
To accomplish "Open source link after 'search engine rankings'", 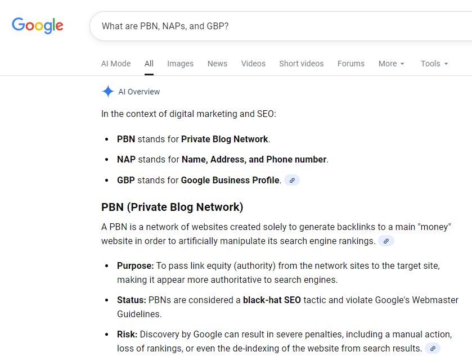I will coord(386,241).
